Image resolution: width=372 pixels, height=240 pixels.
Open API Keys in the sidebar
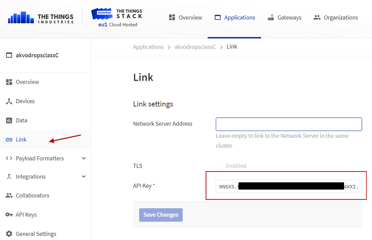tap(45, 215)
